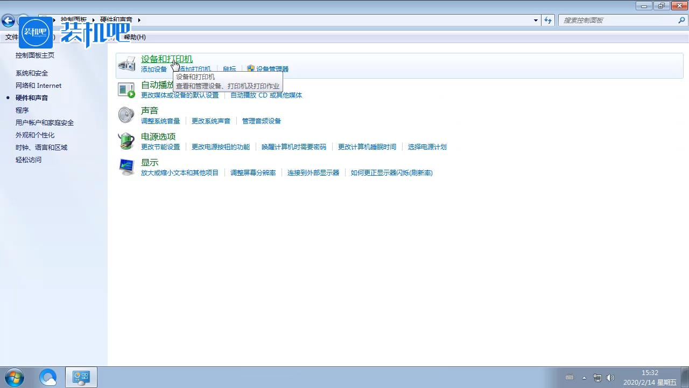The width and height of the screenshot is (689, 388).
Task: Open 设备和打印机 via the printer icon
Action: (126, 63)
